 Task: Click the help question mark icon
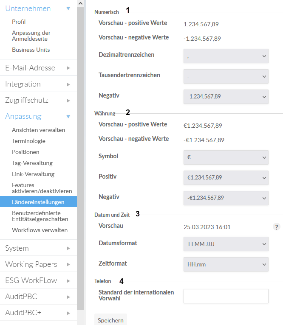click(x=276, y=227)
